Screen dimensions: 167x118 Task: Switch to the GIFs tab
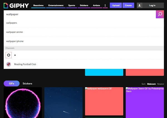(12, 84)
